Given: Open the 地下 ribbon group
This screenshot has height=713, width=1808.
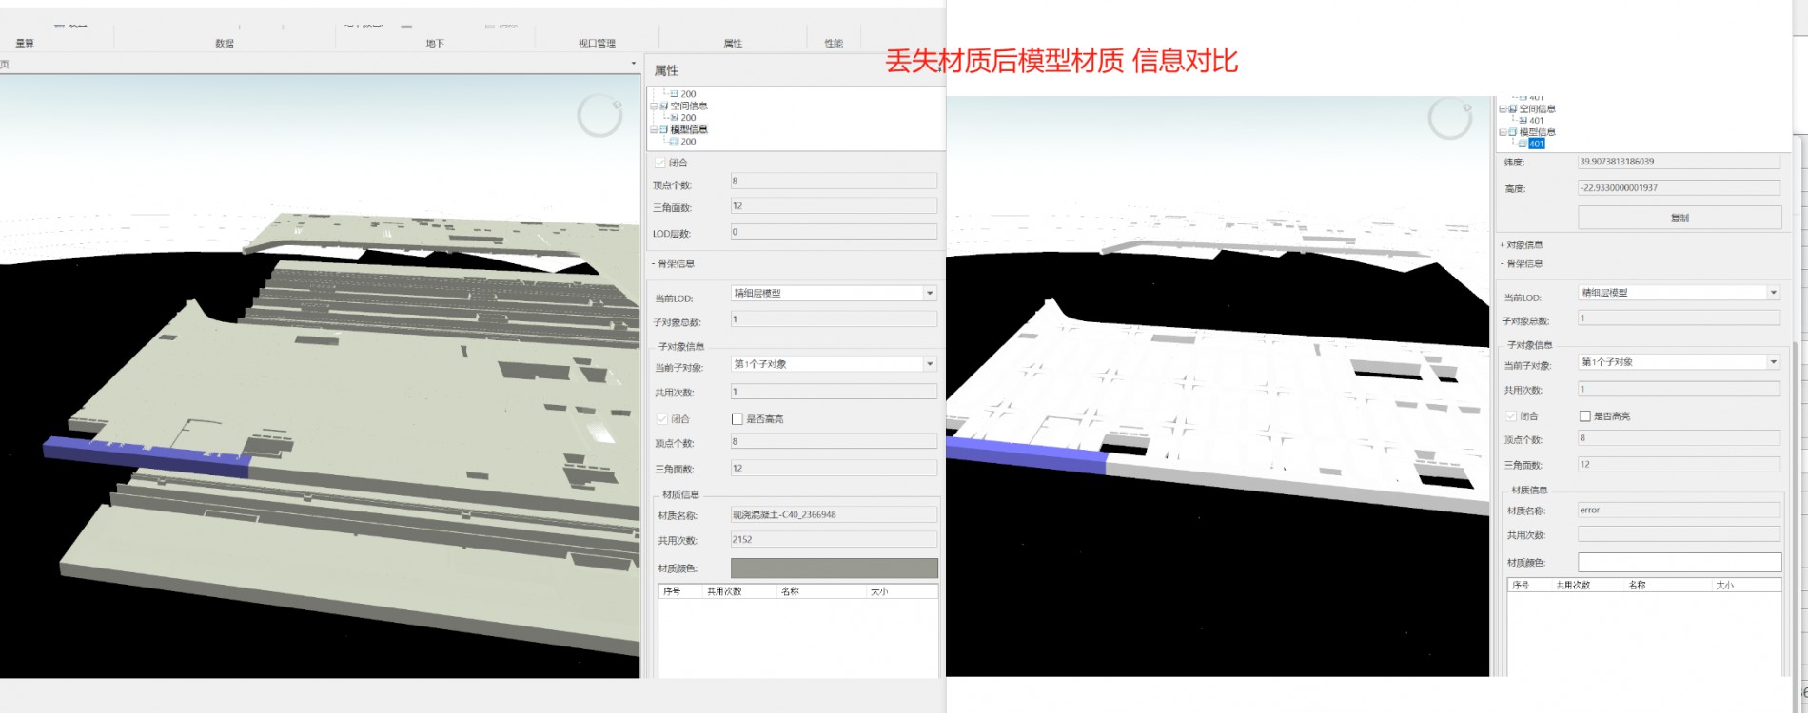Looking at the screenshot, I should tap(435, 43).
